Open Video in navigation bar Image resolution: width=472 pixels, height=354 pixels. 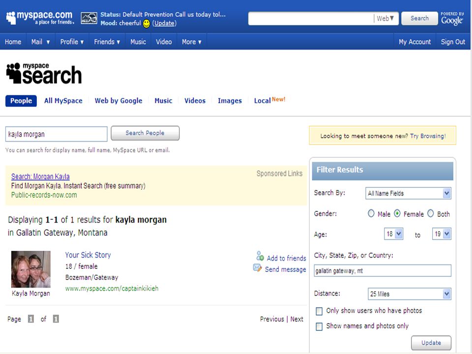(164, 42)
